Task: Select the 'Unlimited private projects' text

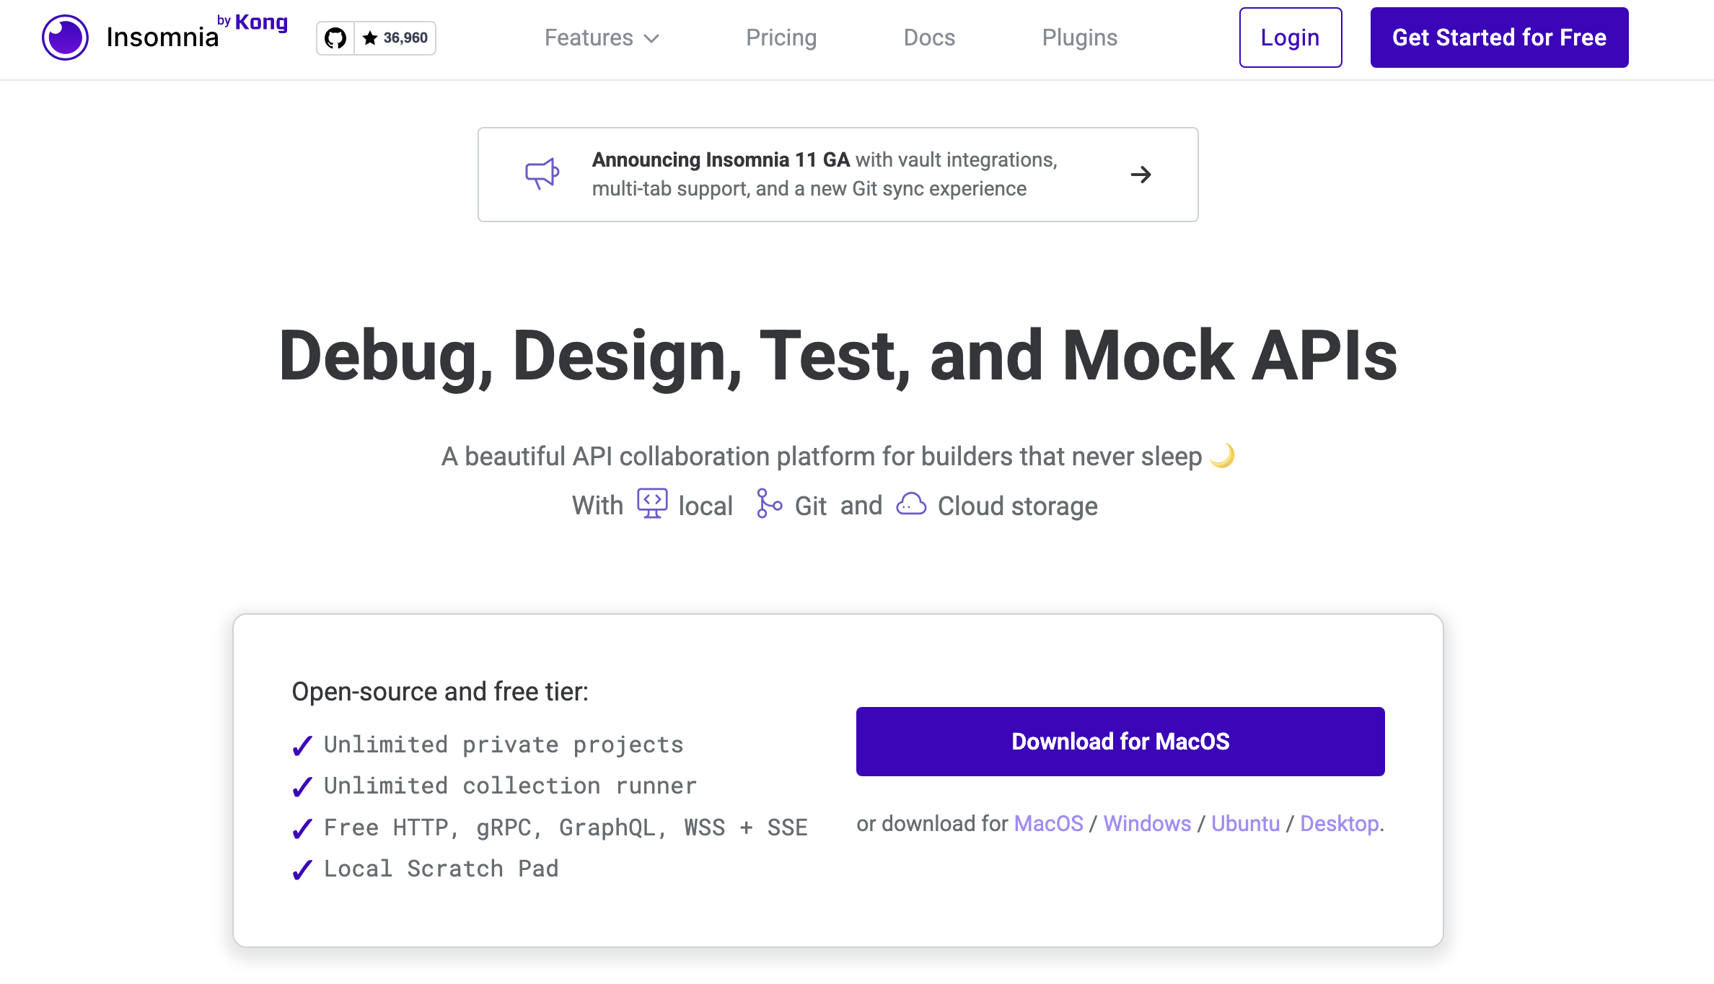Action: [x=504, y=744]
